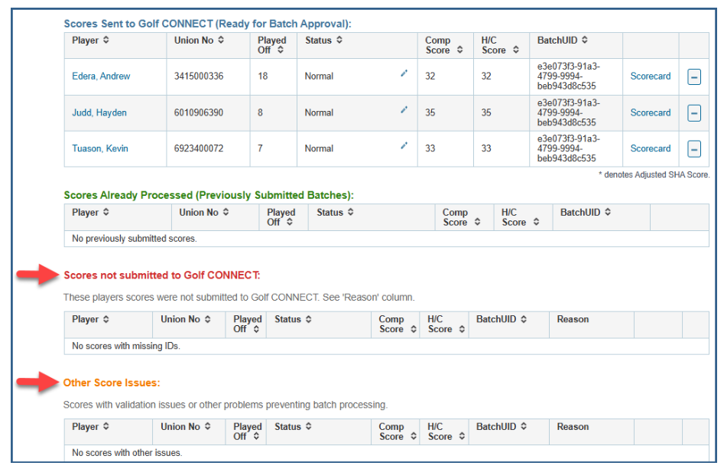Sort Scores Sent table by H/C Score

pyautogui.click(x=516, y=50)
